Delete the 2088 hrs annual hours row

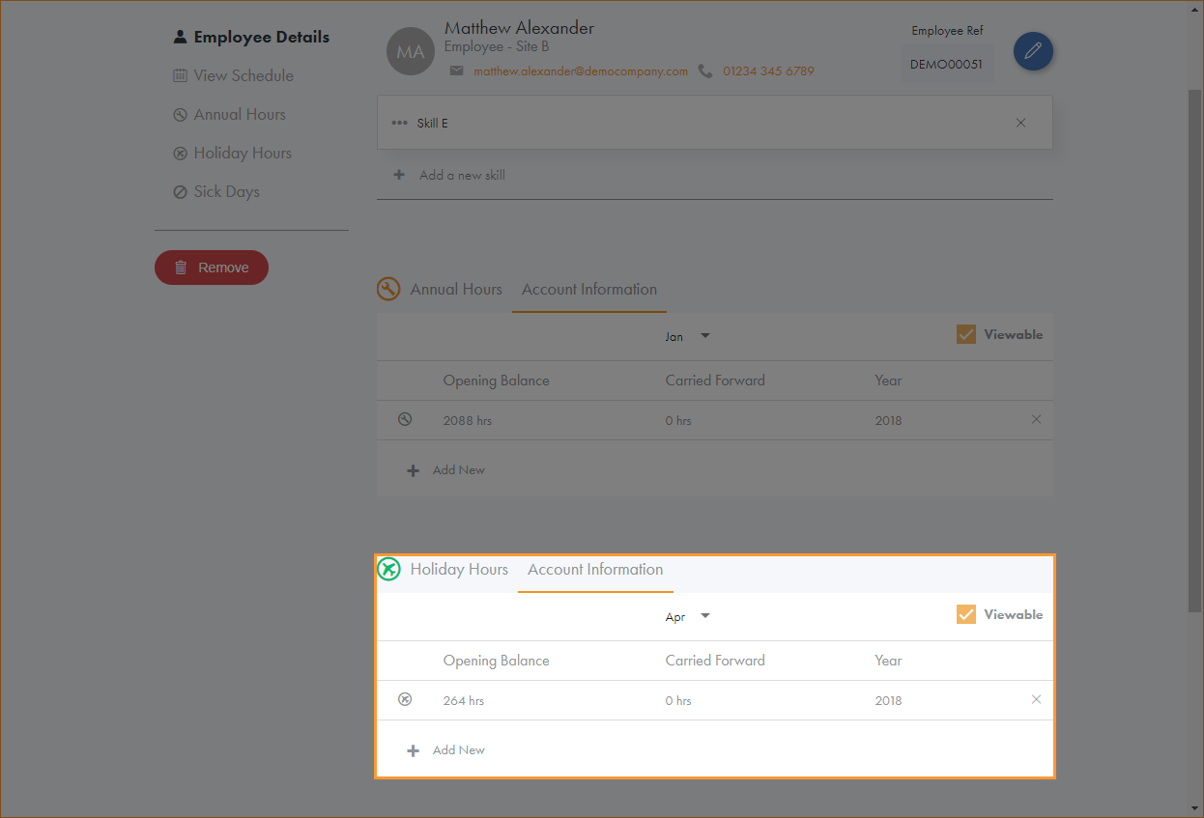(1036, 419)
